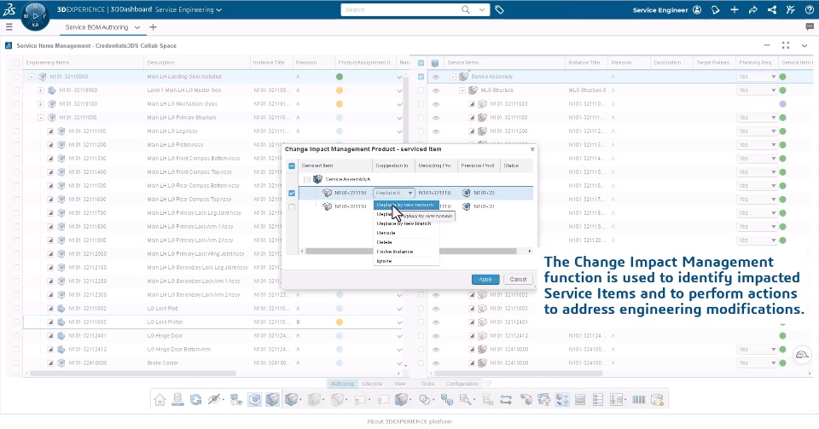
Task: Click the Apply button
Action: 485,279
